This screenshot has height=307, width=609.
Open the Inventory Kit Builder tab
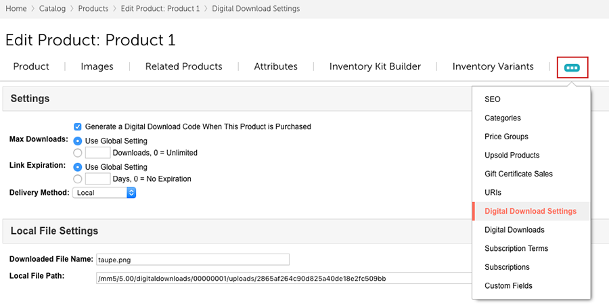(x=375, y=66)
